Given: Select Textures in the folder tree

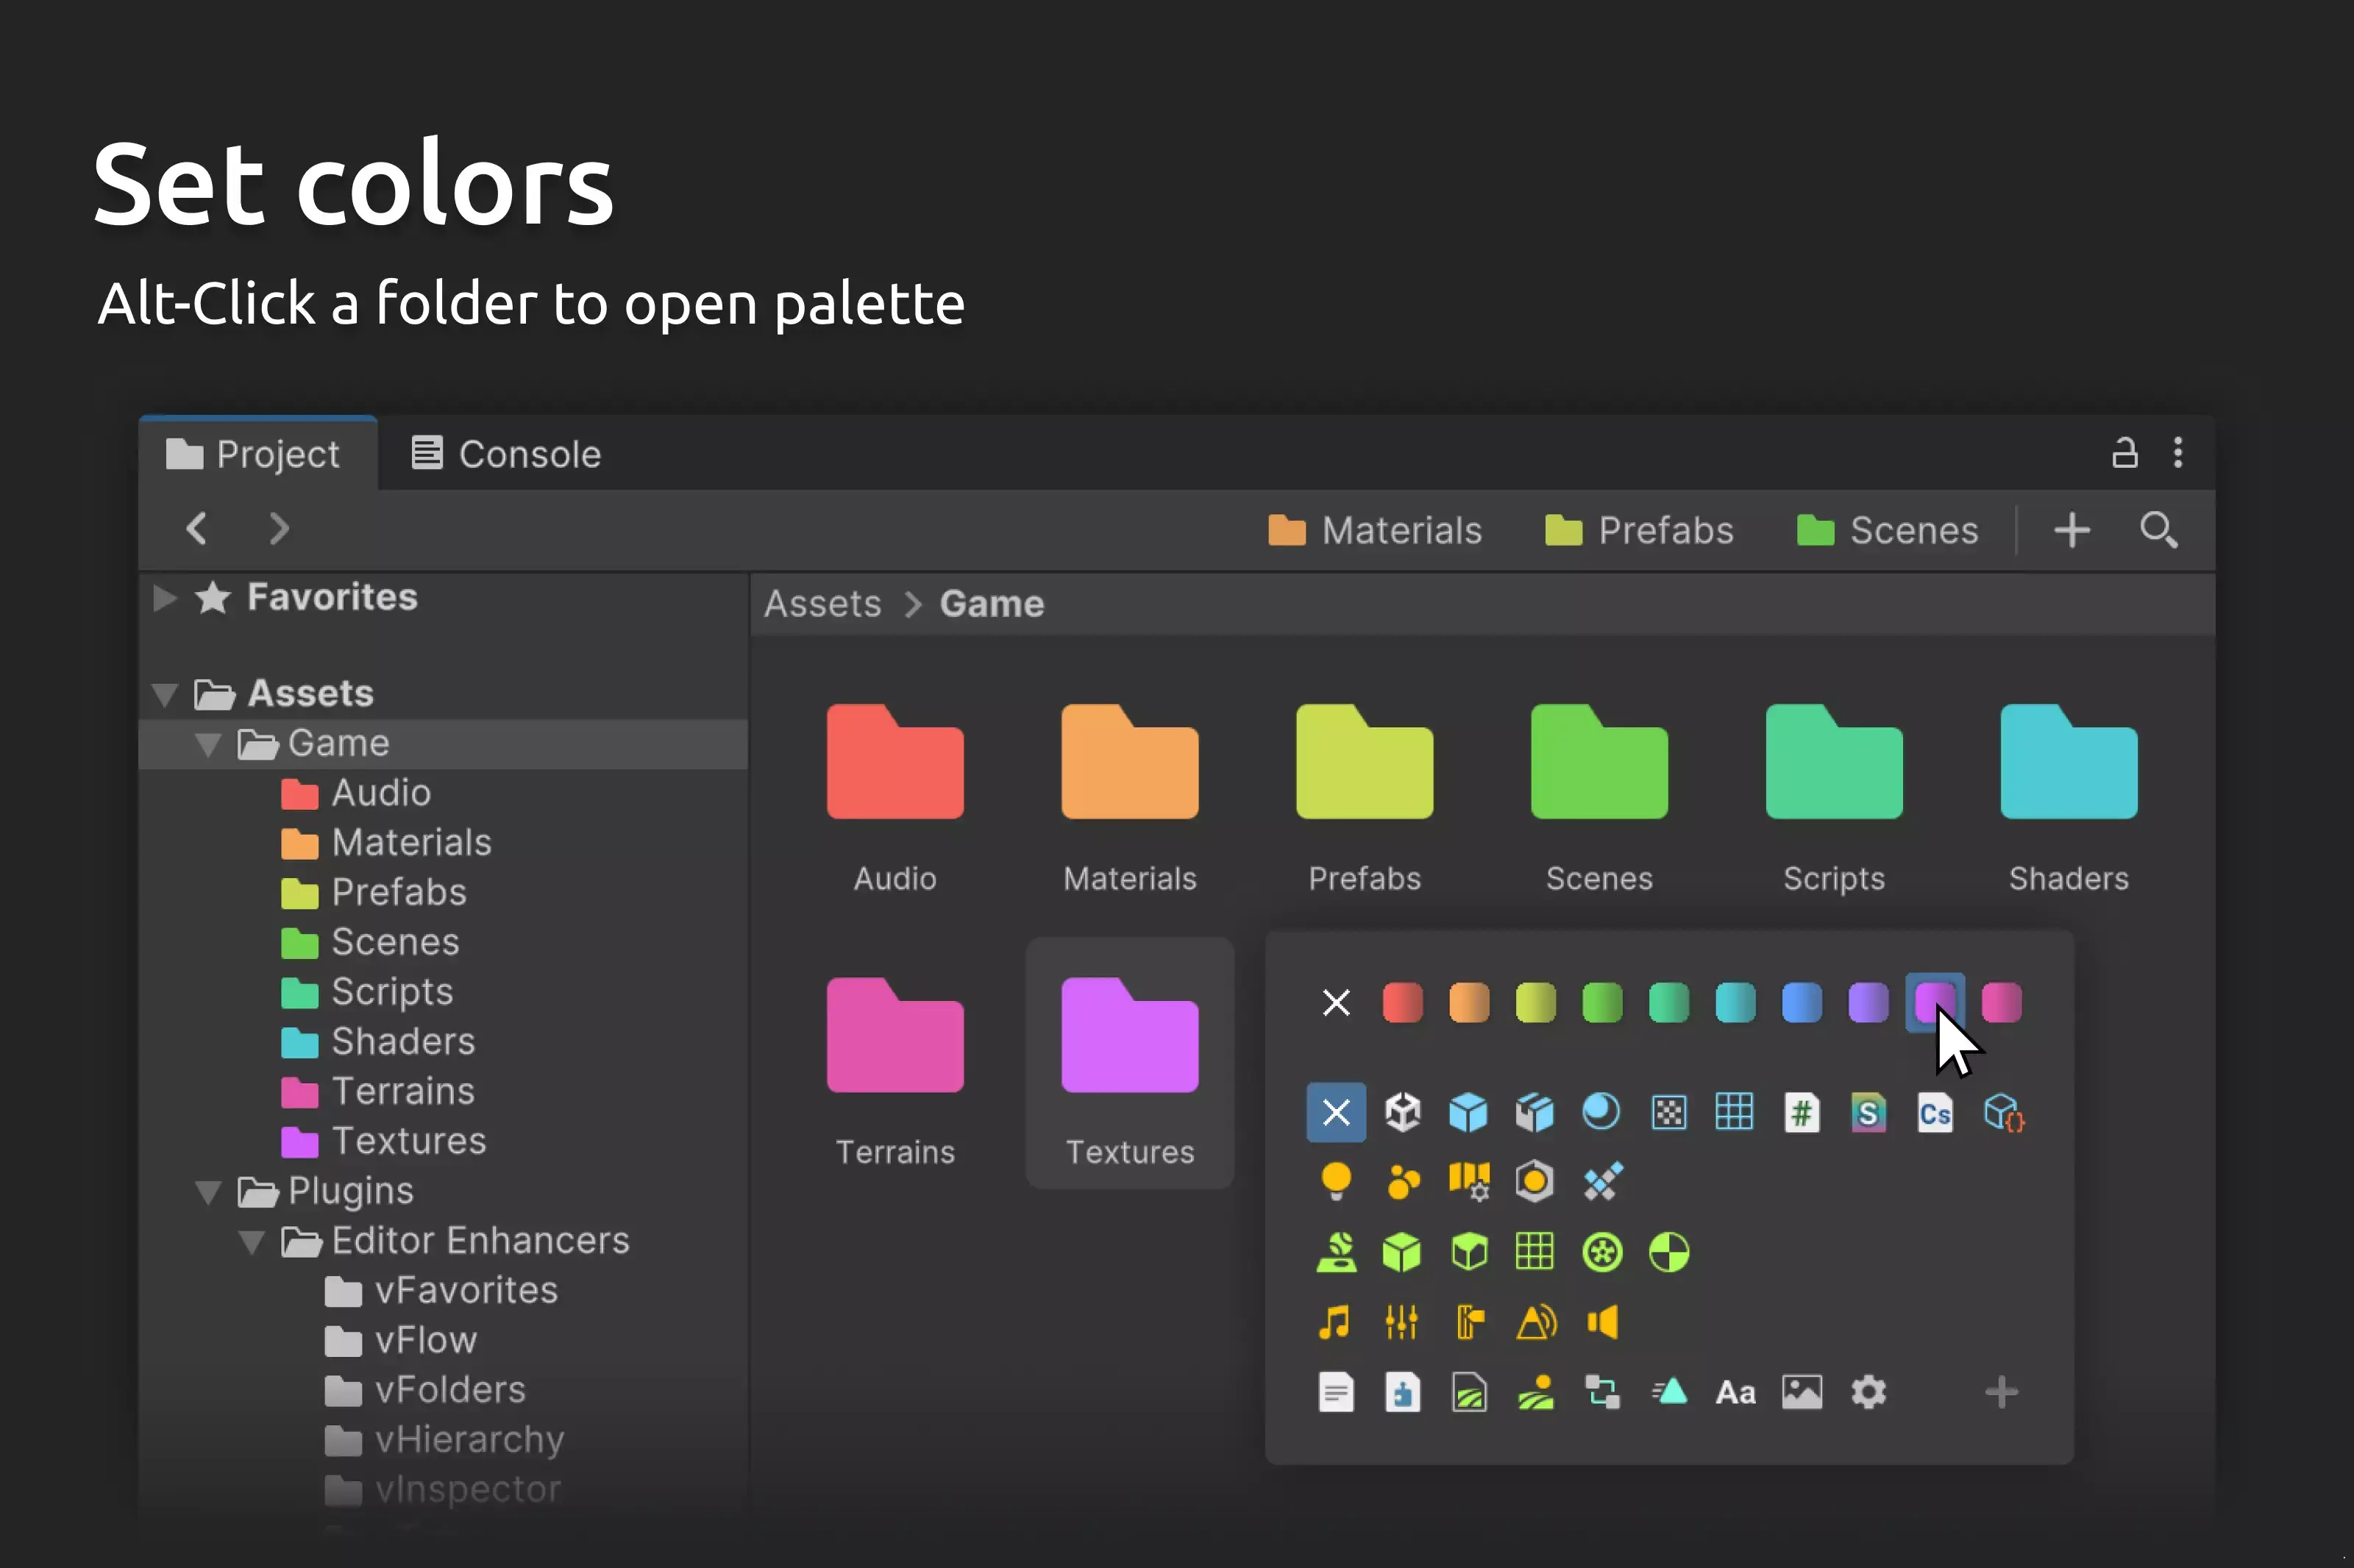Looking at the screenshot, I should 409,1141.
